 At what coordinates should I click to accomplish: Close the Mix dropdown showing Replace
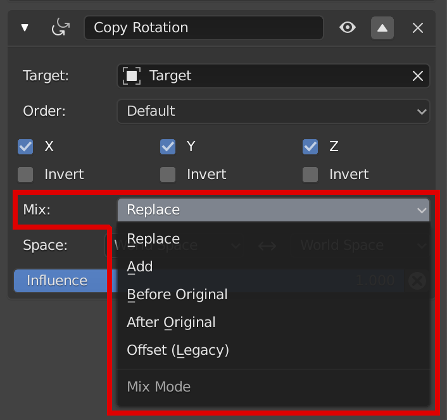point(274,210)
